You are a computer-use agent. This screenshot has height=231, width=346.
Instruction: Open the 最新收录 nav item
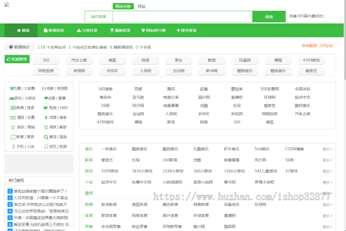point(120,30)
